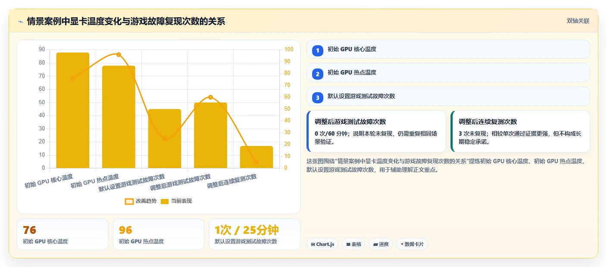The width and height of the screenshot is (607, 267).
Task: Click the 进度 tag
Action: coord(381,244)
